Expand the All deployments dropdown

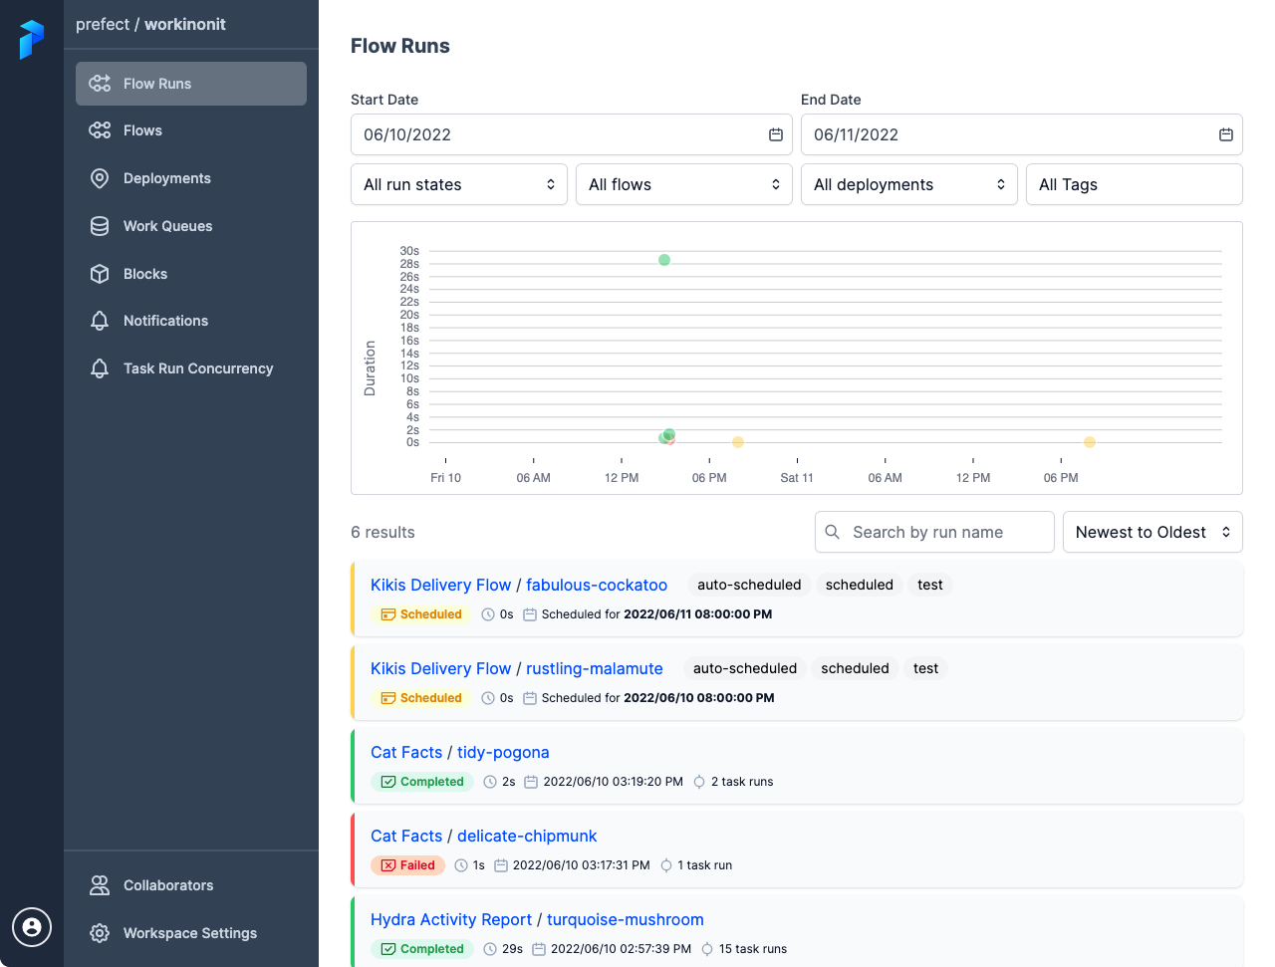(909, 184)
